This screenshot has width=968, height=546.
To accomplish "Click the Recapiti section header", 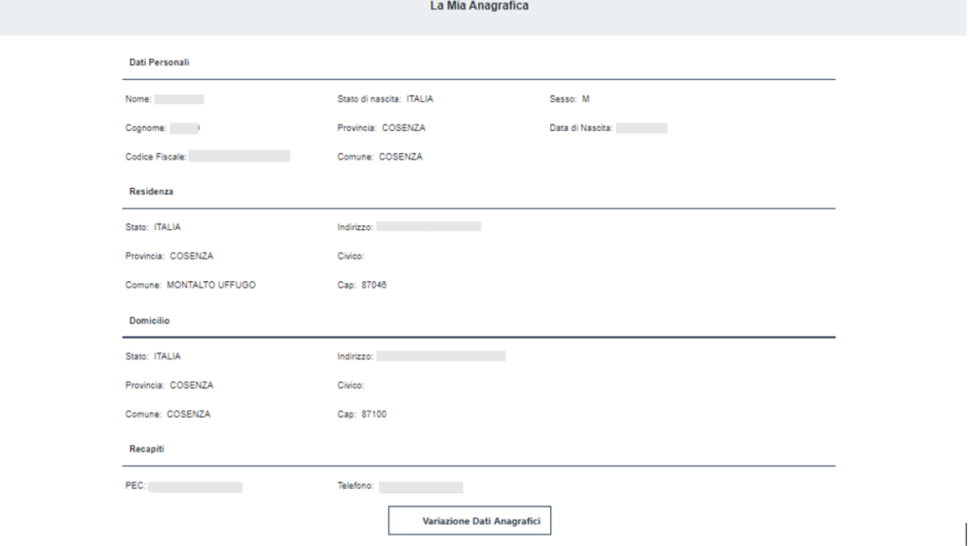I will pos(147,449).
